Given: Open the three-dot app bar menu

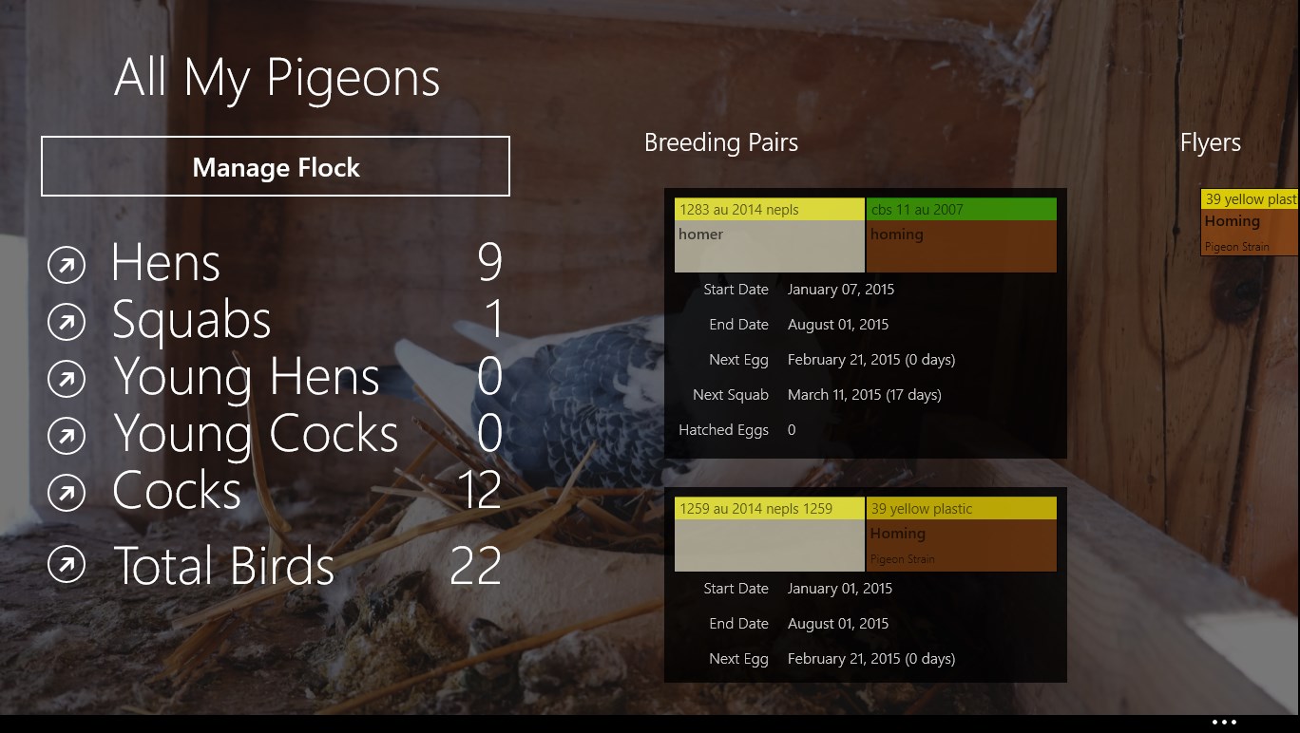Looking at the screenshot, I should pos(1224,723).
